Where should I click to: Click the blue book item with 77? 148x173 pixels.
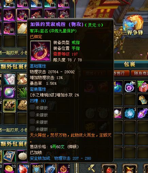point(9,156)
